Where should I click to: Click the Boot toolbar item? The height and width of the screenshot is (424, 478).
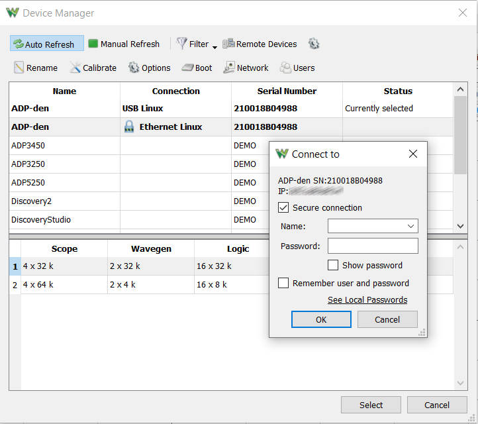(x=197, y=68)
